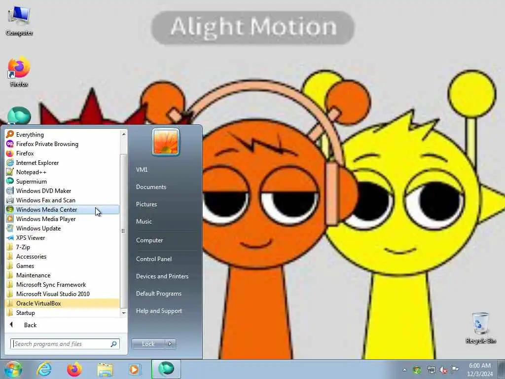Launch Windows Media Player from list

[62, 219]
